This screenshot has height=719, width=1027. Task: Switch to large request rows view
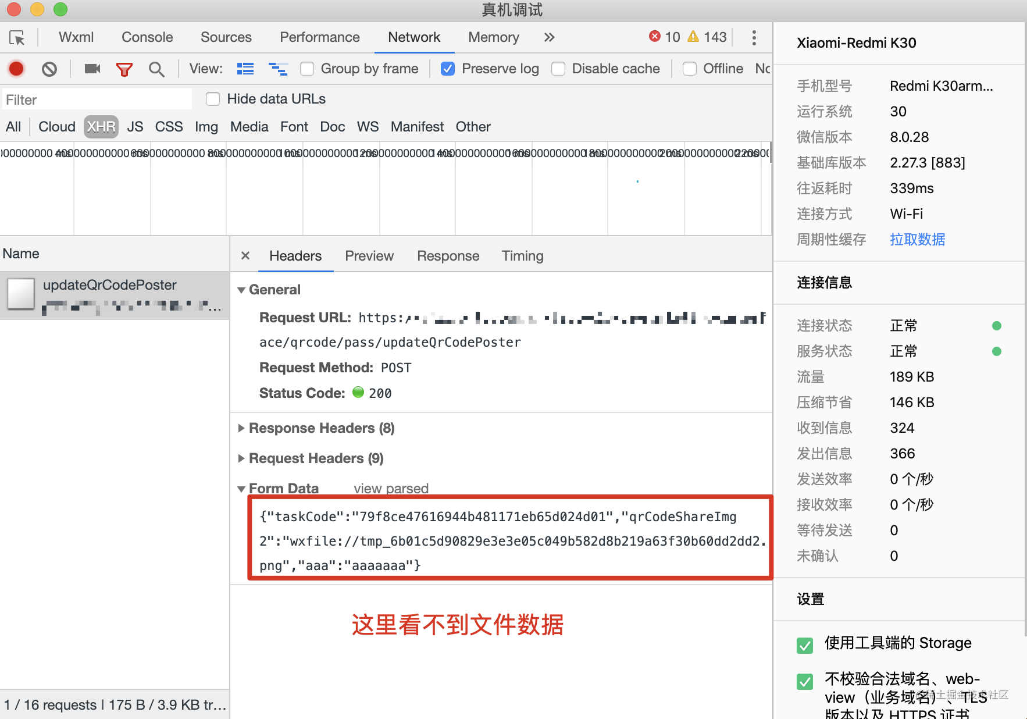click(245, 68)
